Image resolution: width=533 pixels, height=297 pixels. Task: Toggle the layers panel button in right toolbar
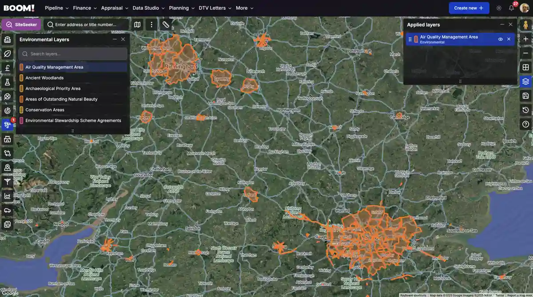[x=525, y=82]
